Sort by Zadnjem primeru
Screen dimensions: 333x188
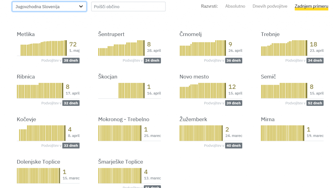311,6
